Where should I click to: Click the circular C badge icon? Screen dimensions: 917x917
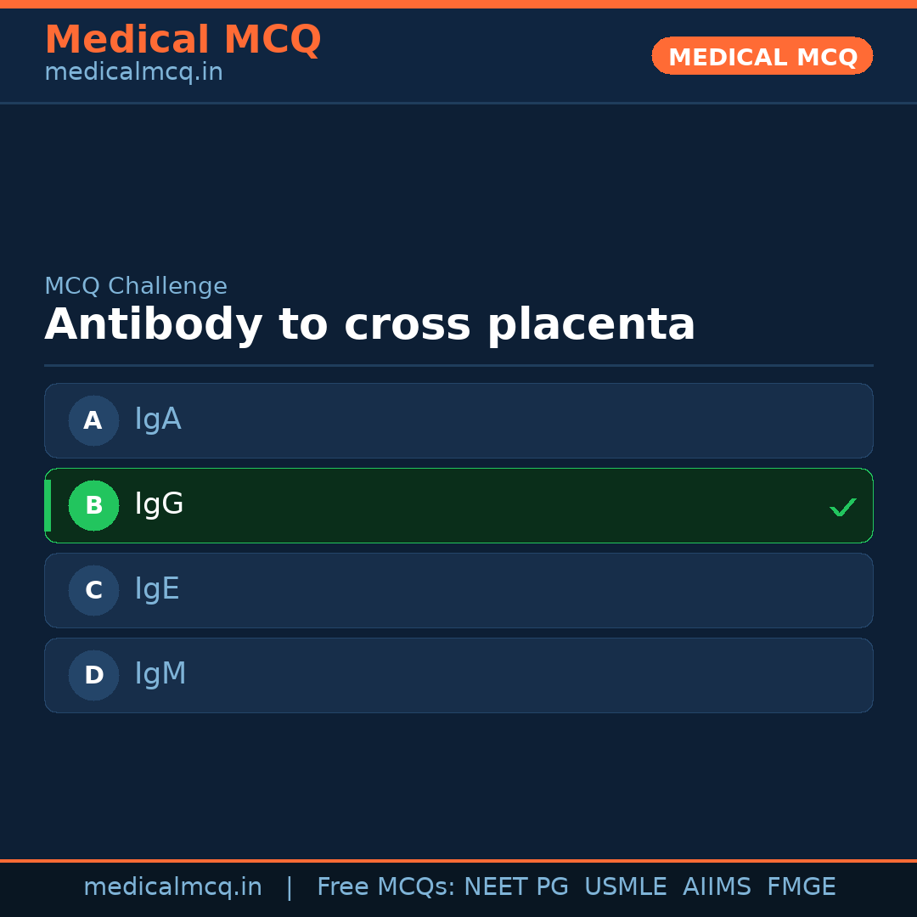[x=93, y=590]
